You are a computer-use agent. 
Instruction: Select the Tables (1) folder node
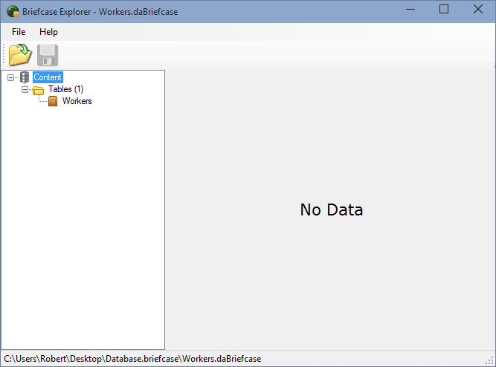(65, 89)
